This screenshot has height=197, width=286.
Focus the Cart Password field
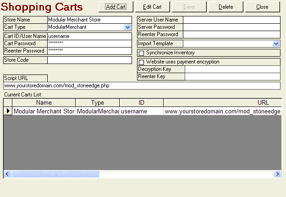tap(89, 43)
